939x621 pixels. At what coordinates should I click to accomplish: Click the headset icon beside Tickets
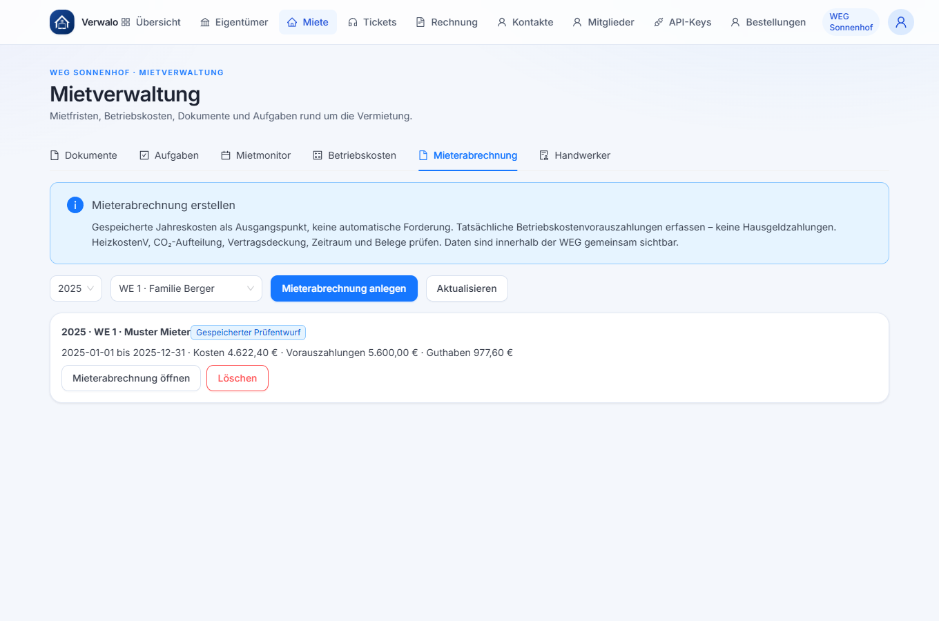coord(353,22)
